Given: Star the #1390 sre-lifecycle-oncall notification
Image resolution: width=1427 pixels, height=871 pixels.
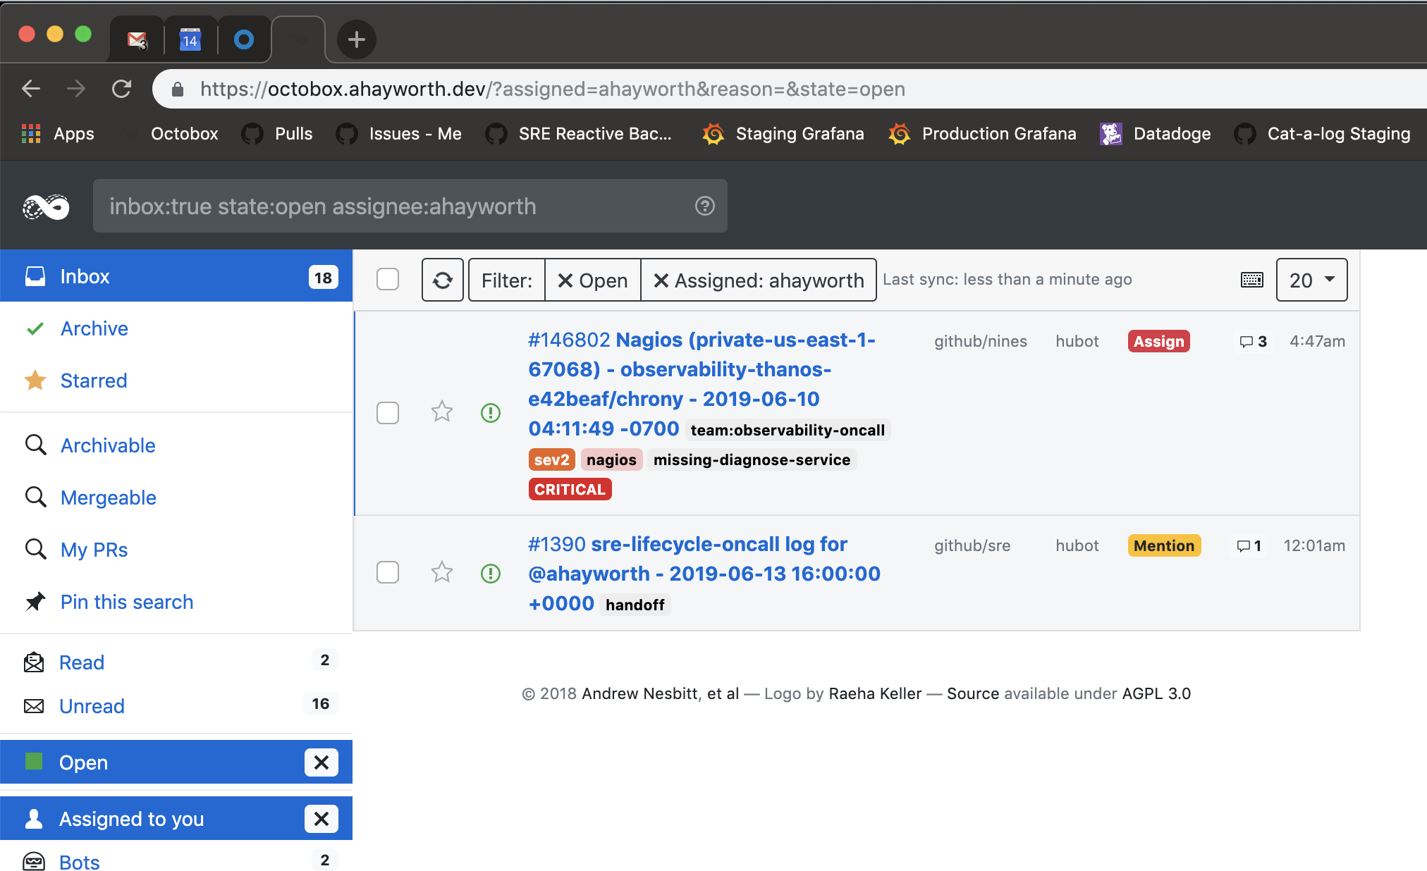Looking at the screenshot, I should tap(442, 572).
